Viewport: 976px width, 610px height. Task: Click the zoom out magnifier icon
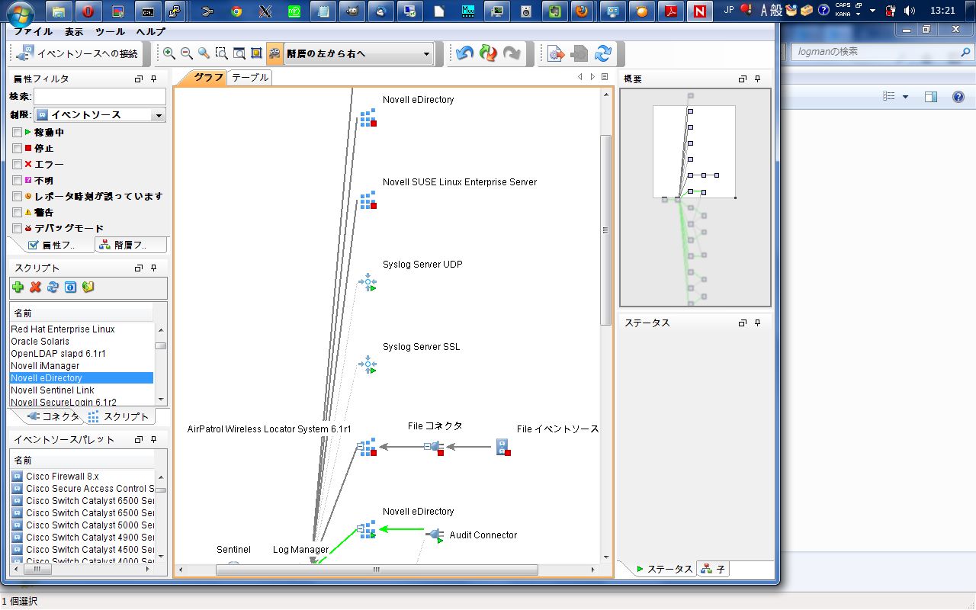(187, 53)
